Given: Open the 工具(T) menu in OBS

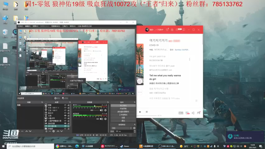Looking at the screenshot, I should coord(65,26).
